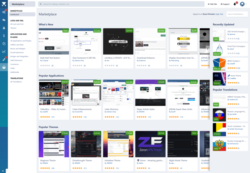Open the Stats line-chart icon in sidebar

[3, 51]
